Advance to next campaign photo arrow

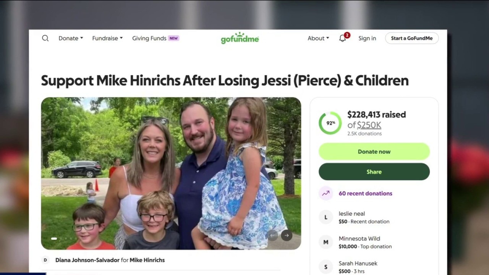tap(287, 235)
